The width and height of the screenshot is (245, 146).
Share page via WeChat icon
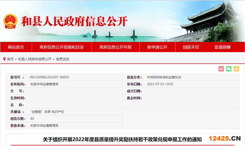229,69
